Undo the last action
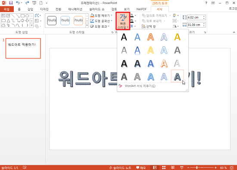The image size is (237, 170). (x=18, y=3)
